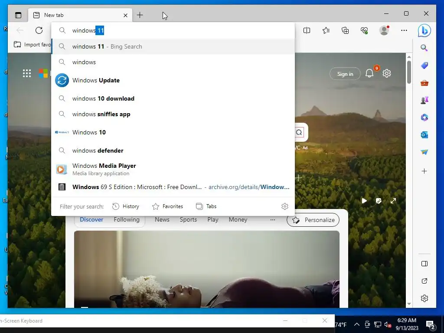Select 'windows 11 - Bing Search' suggestion
This screenshot has width=444, height=333.
pos(173,46)
